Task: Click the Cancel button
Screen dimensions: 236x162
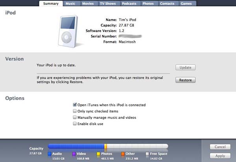Action: 220,147
